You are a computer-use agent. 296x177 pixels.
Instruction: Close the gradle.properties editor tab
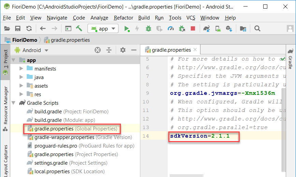[195, 50]
